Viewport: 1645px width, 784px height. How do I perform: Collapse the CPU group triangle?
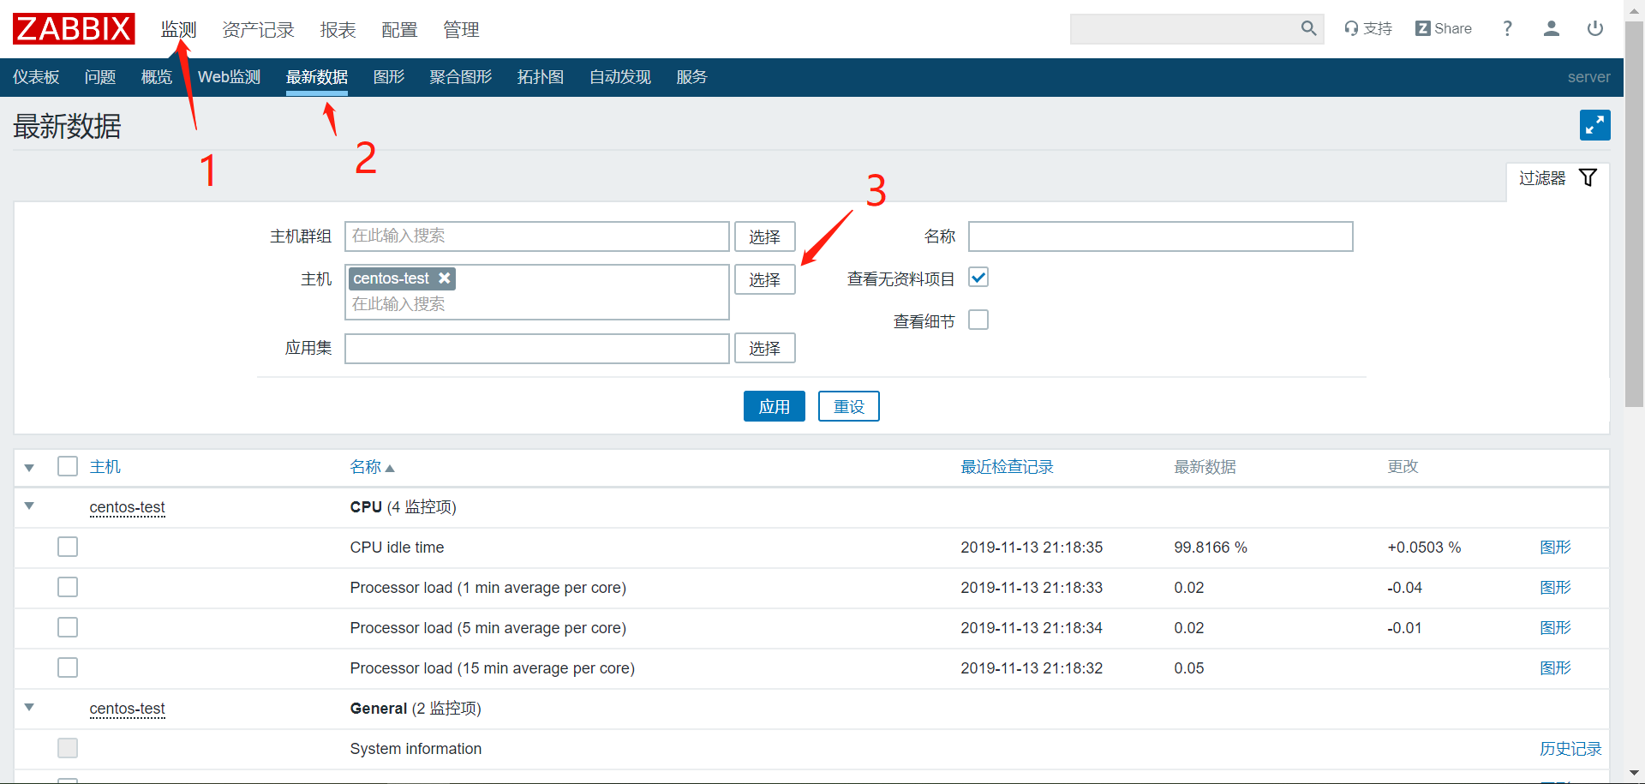tap(29, 506)
